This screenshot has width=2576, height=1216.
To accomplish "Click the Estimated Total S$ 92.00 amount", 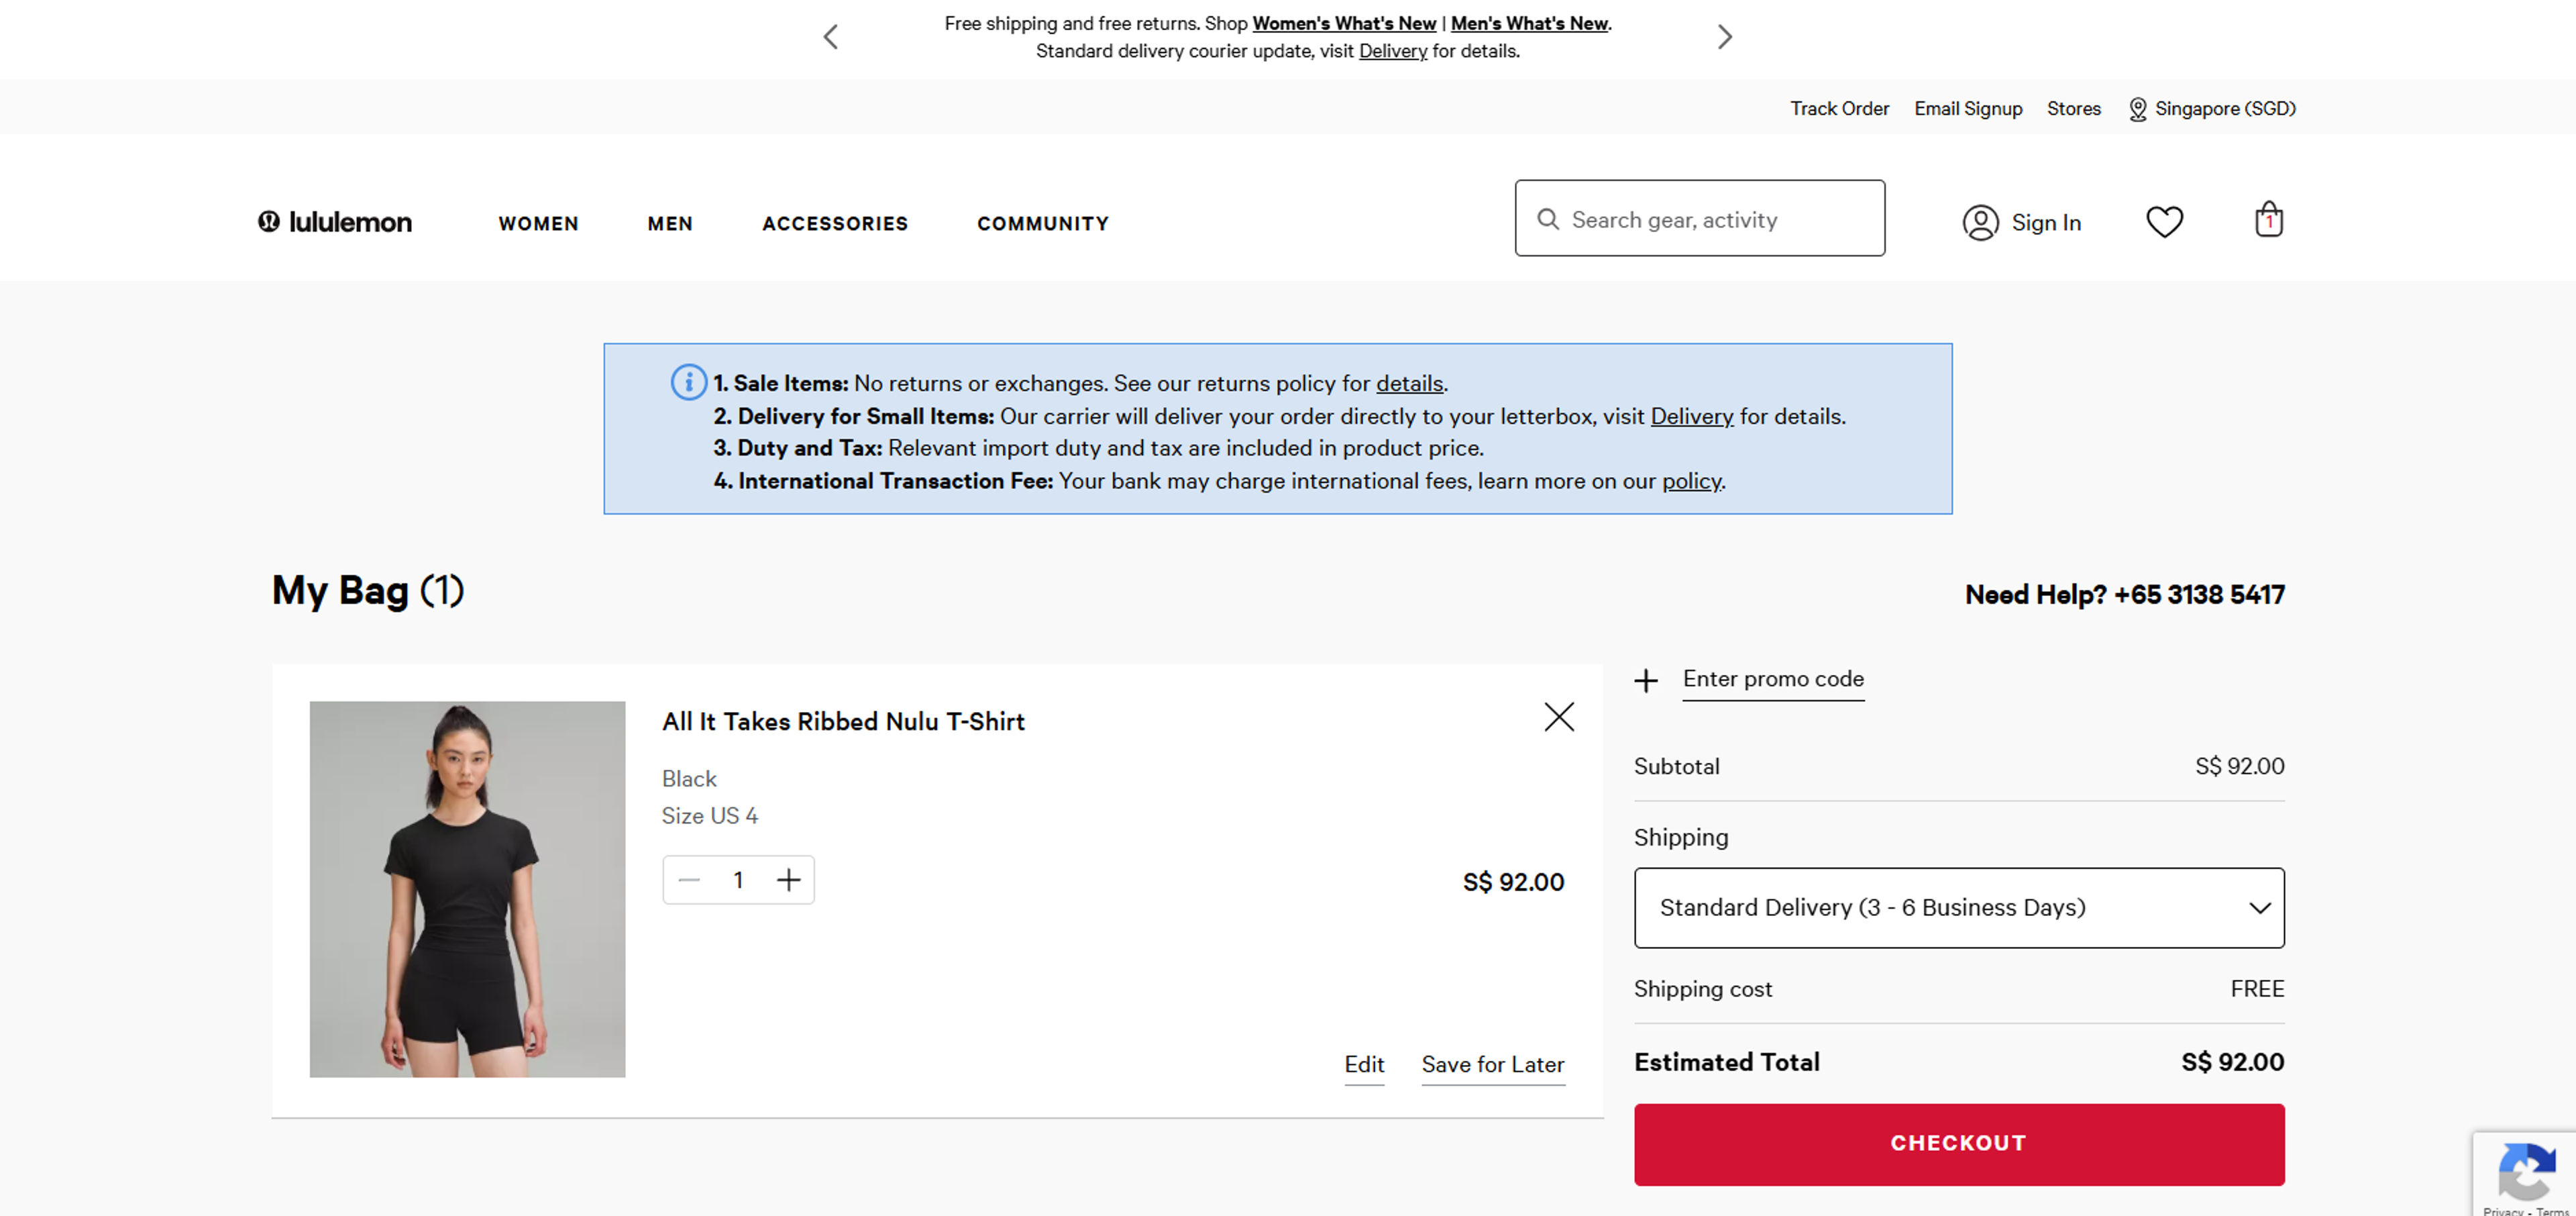I will 2232,1061.
